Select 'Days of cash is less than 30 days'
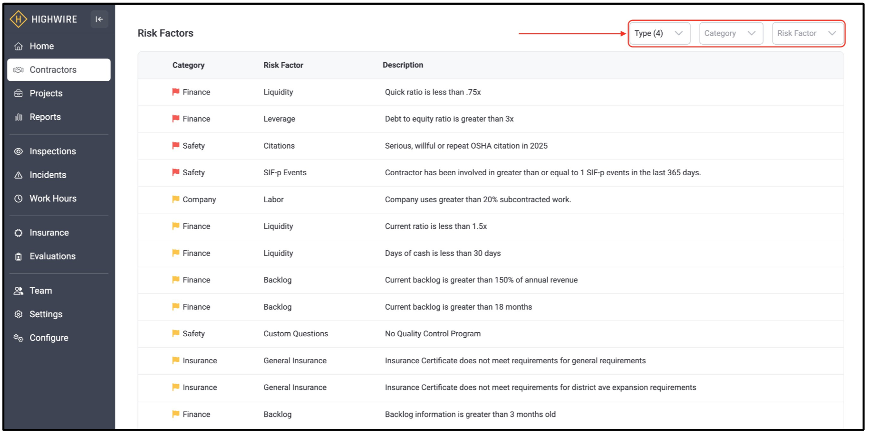869x434 pixels. coord(443,253)
